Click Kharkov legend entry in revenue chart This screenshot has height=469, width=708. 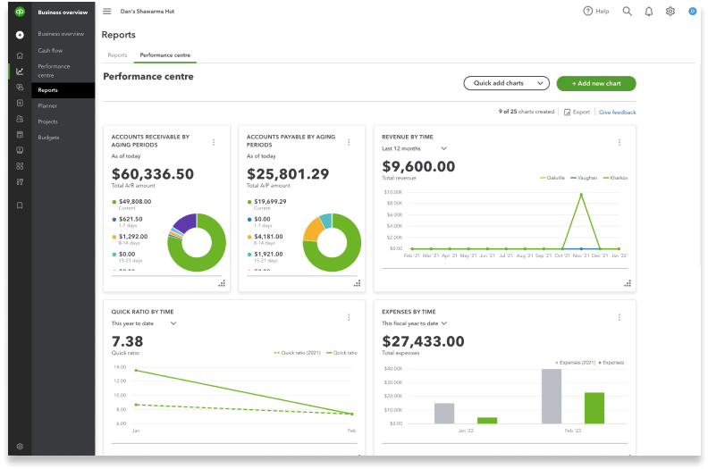point(615,178)
